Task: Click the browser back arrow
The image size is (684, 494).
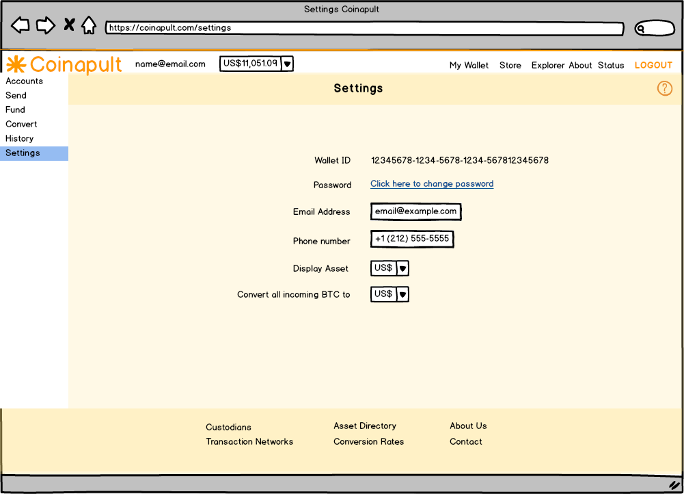Action: coord(20,26)
